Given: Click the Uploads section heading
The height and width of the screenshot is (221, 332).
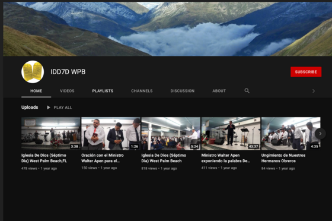Looking at the screenshot, I should pos(30,108).
